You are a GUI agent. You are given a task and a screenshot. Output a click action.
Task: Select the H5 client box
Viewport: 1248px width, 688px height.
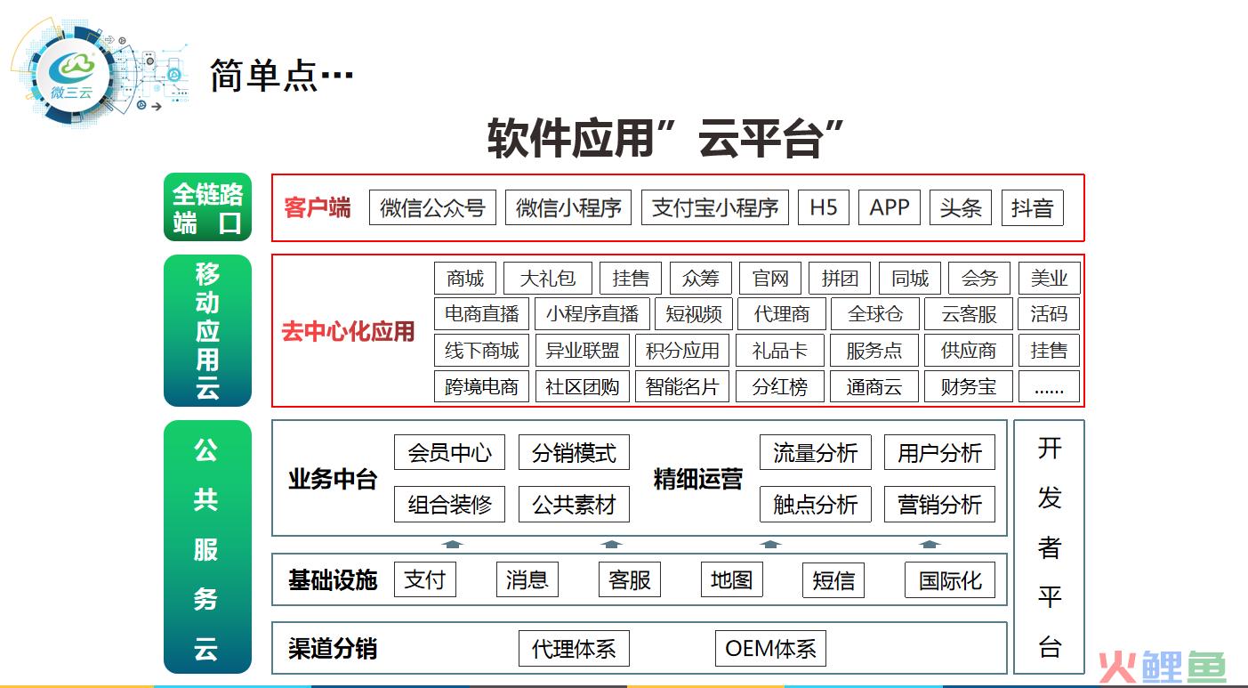(x=824, y=207)
